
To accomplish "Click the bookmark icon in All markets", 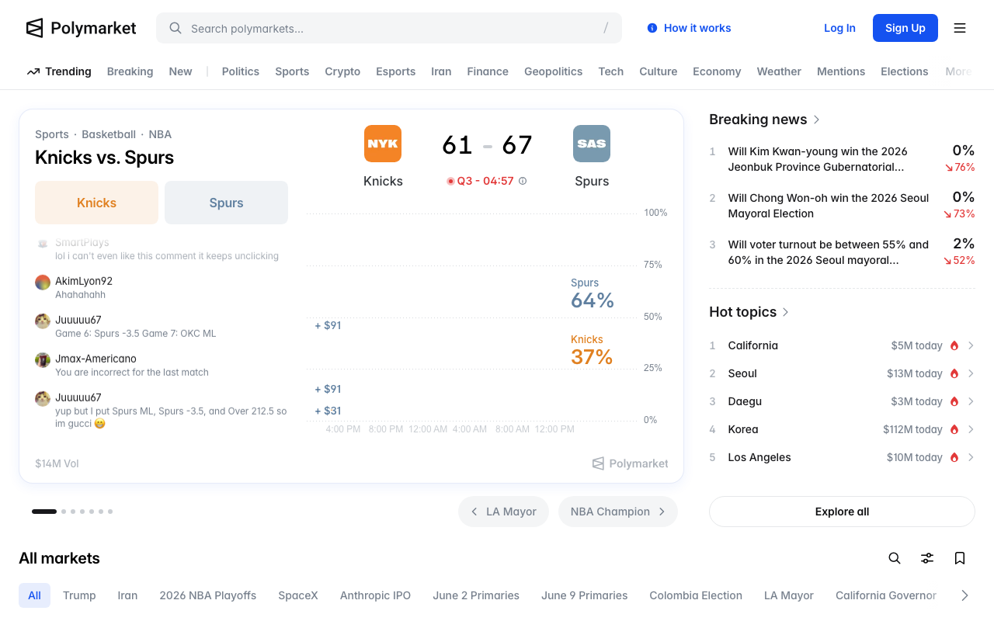I will (x=960, y=558).
